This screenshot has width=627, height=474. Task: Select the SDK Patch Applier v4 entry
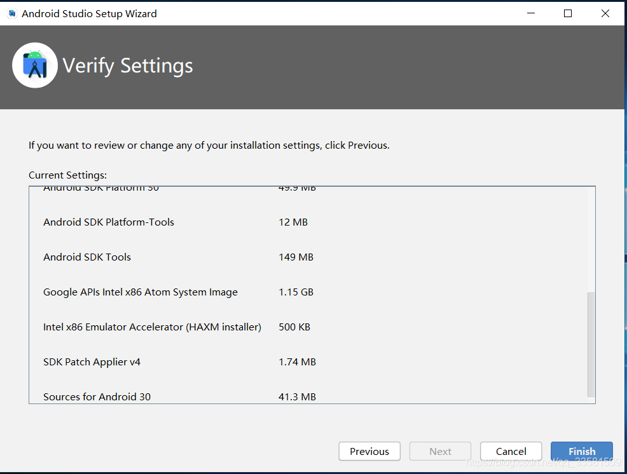92,362
